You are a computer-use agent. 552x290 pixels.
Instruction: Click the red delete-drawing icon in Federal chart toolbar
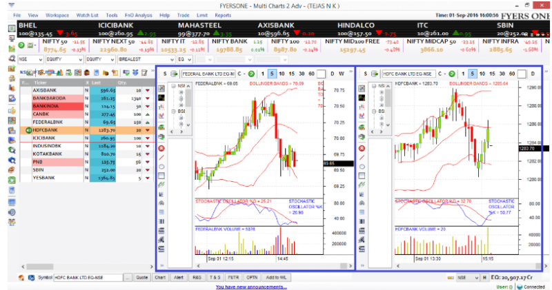[x=161, y=148]
